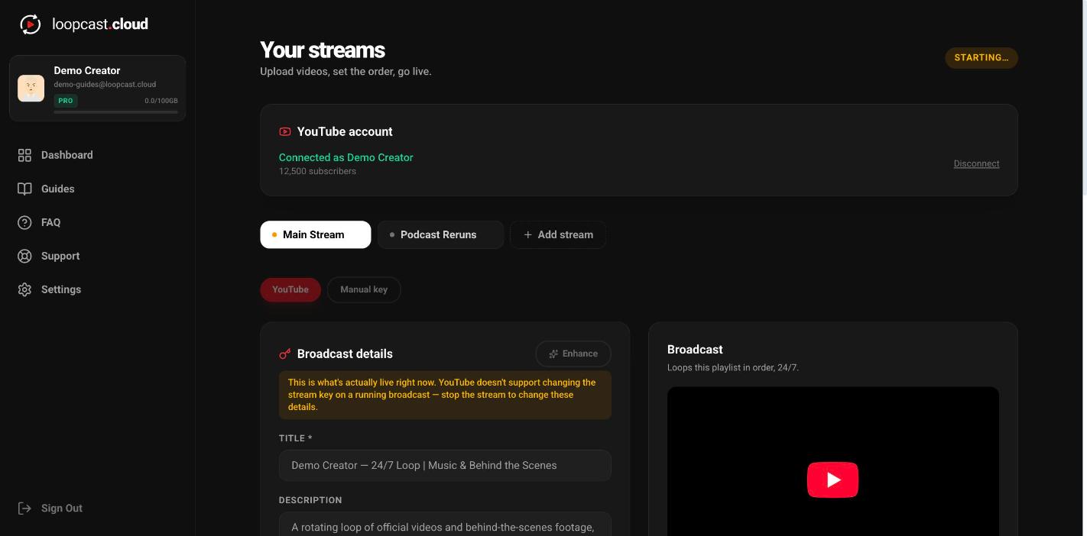
Task: Play the Broadcast preview video
Action: (833, 479)
